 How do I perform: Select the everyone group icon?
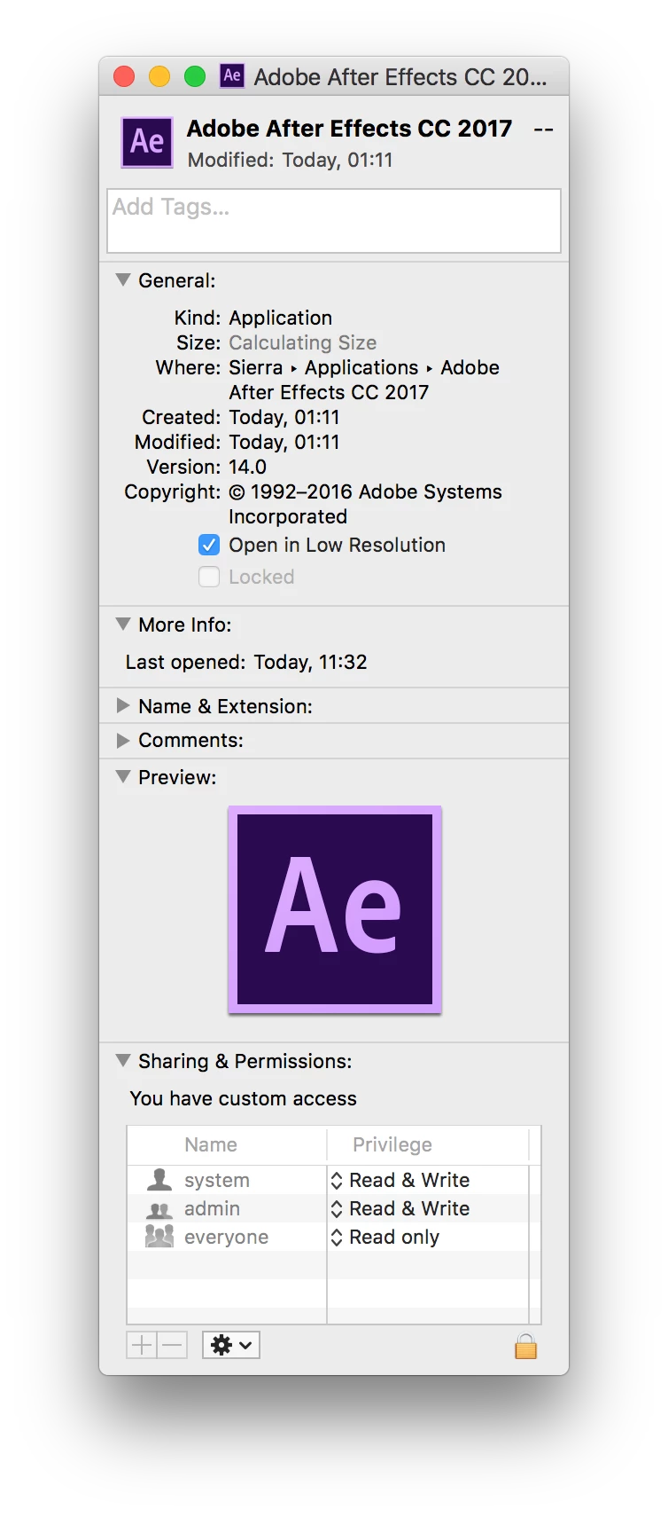(159, 1236)
